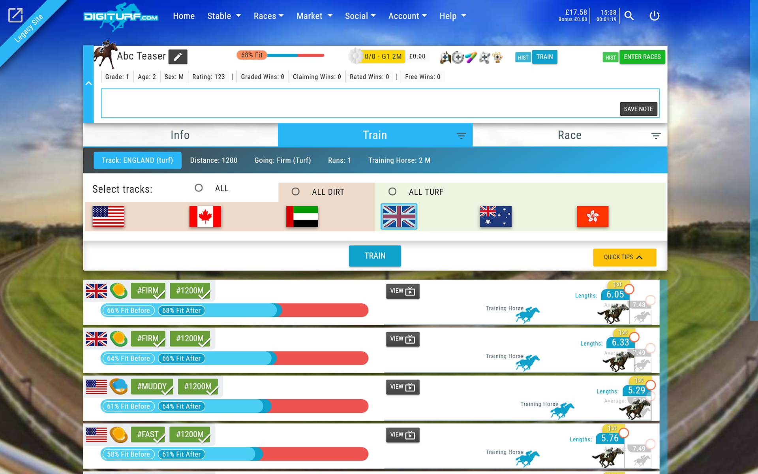758x474 pixels.
Task: Click the SAVE NOTE button
Action: 638,109
